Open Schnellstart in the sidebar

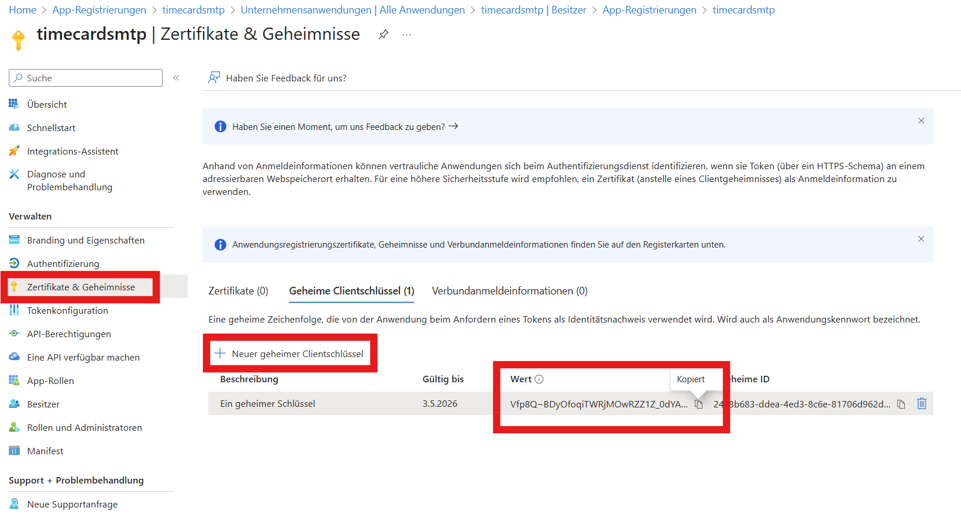coord(51,128)
